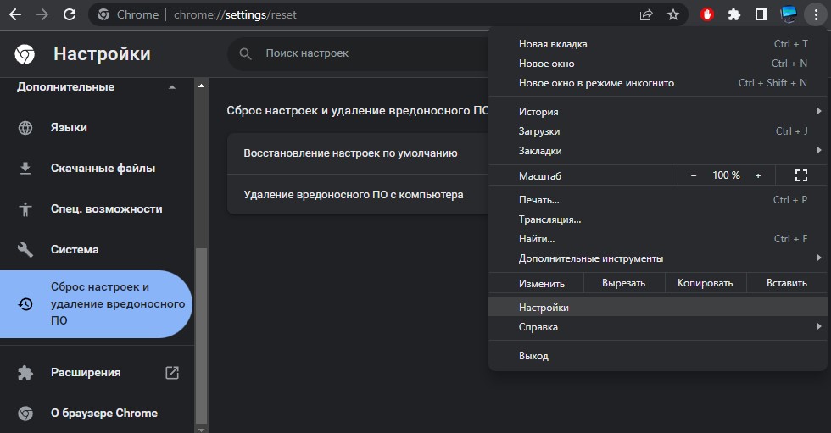Open Спец. возможности settings section

tap(97, 209)
